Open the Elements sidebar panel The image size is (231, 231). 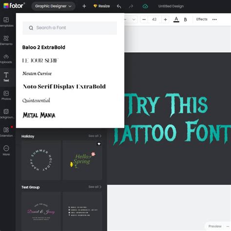(x=6, y=40)
